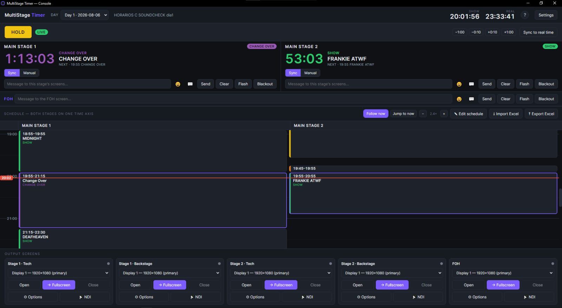
Task: Click Stage 1 - Tech status dot
Action: pos(108,264)
